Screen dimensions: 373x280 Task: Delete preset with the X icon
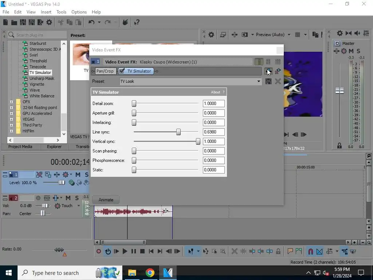pos(278,81)
